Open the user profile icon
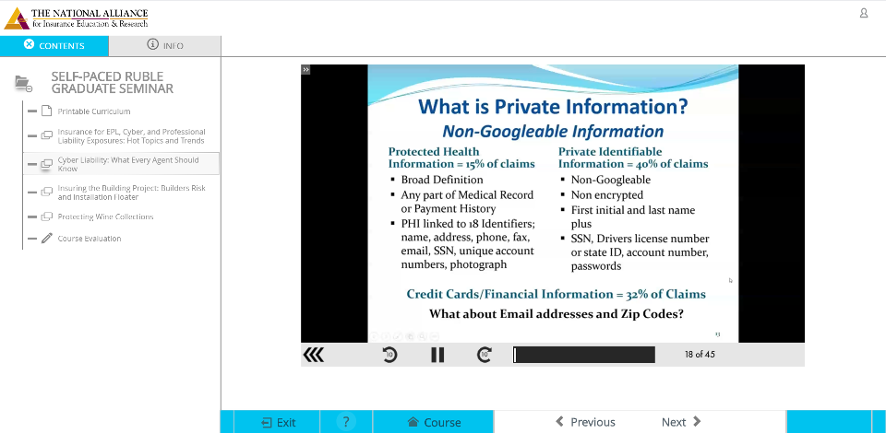Screen dimensions: 886x433 (864, 13)
